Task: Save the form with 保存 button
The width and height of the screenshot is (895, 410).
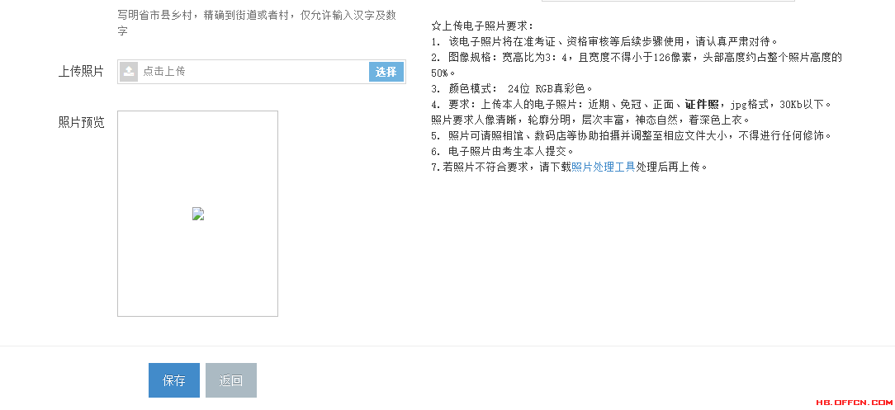Action: (x=174, y=380)
